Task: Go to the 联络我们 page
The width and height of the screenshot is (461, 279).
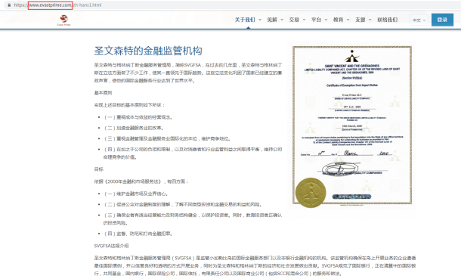Action: [x=387, y=20]
